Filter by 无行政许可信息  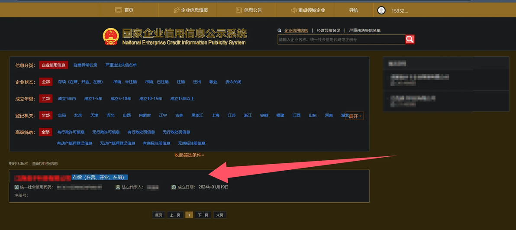106,132
